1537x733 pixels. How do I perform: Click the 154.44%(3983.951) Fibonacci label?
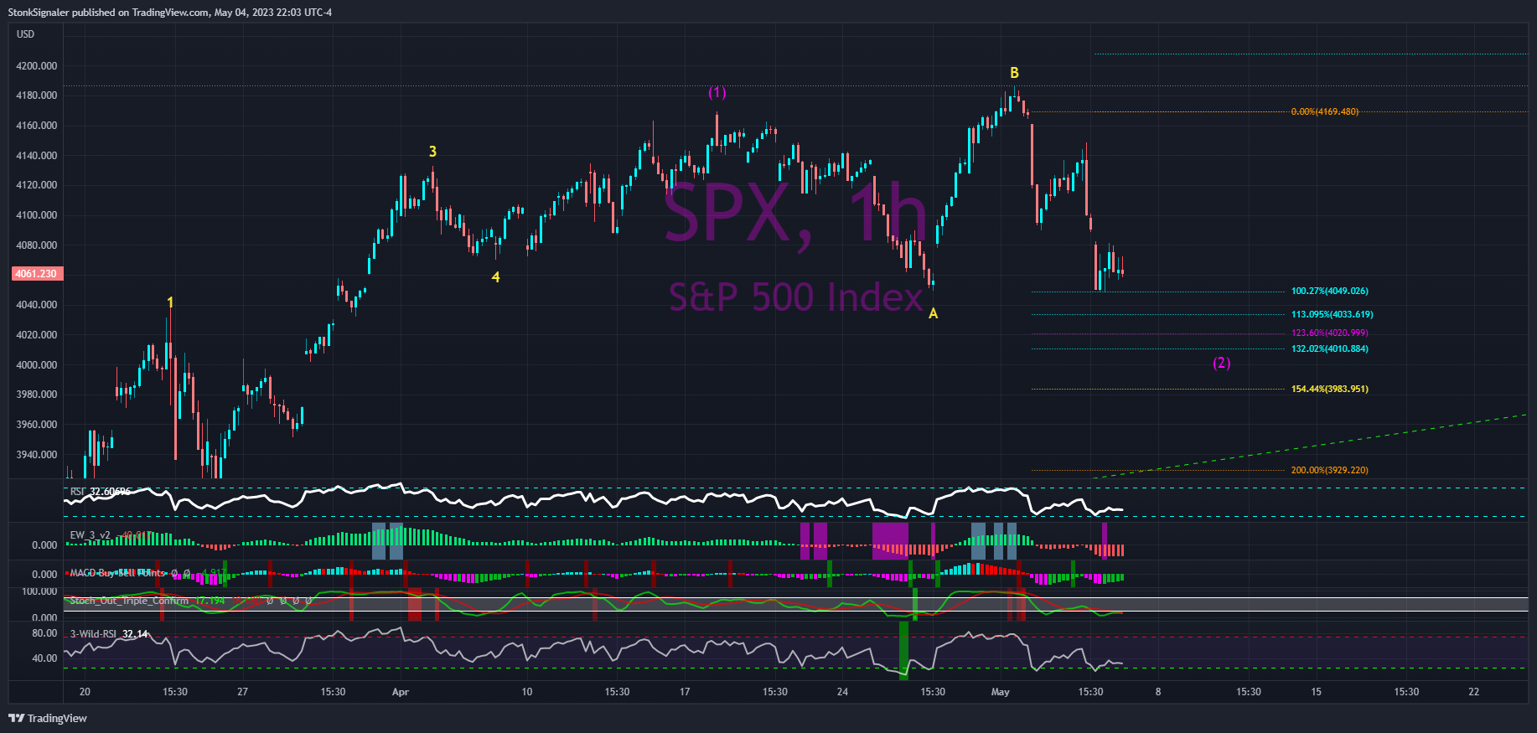click(1330, 390)
